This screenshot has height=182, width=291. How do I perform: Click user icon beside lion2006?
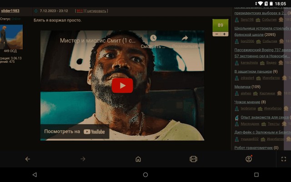tap(236, 41)
